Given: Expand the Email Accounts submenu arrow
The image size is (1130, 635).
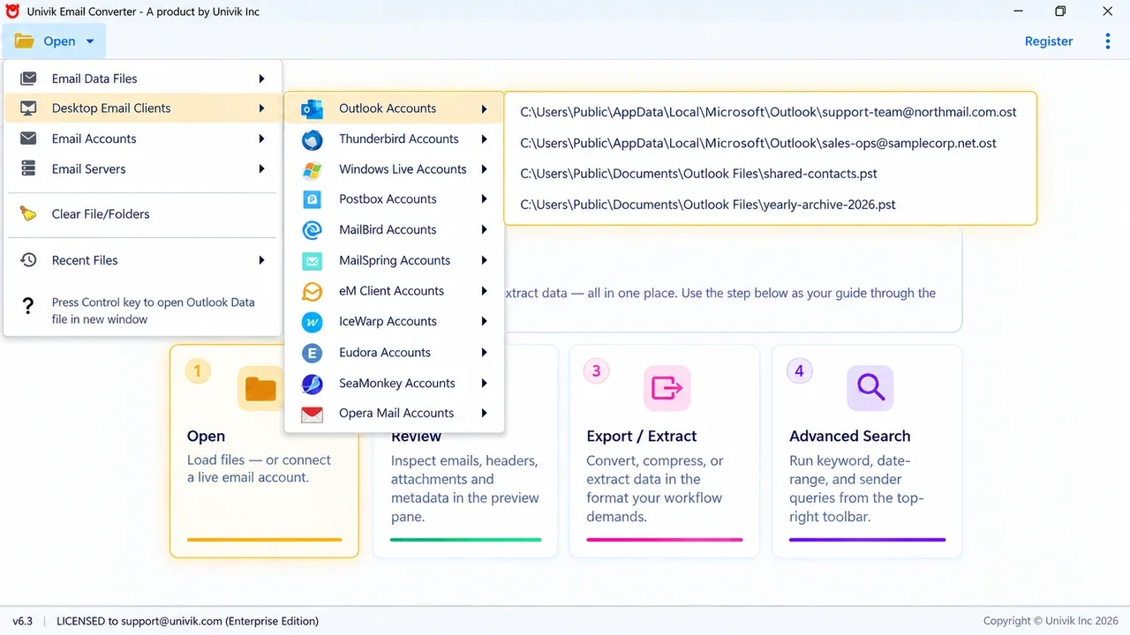Looking at the screenshot, I should 261,138.
